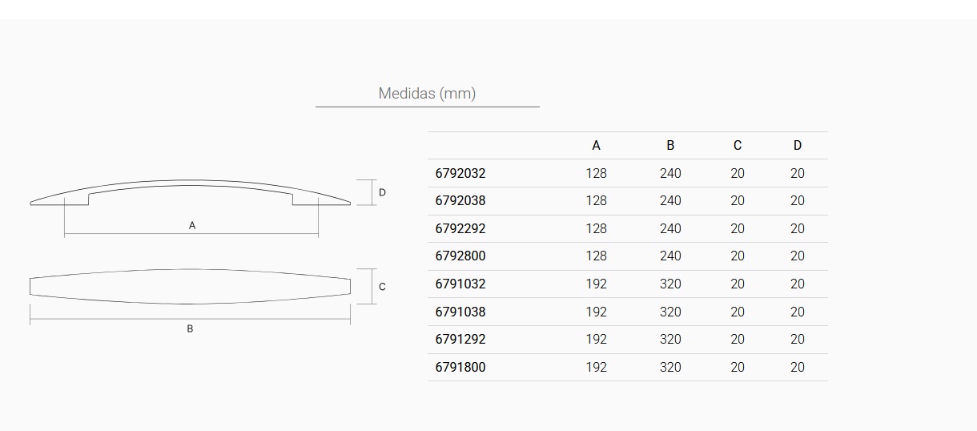The image size is (977, 431).
Task: Choose product code 6791292
Action: 460,339
